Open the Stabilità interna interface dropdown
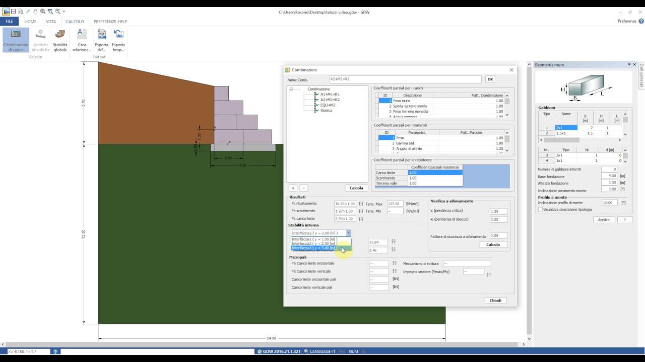 click(348, 233)
